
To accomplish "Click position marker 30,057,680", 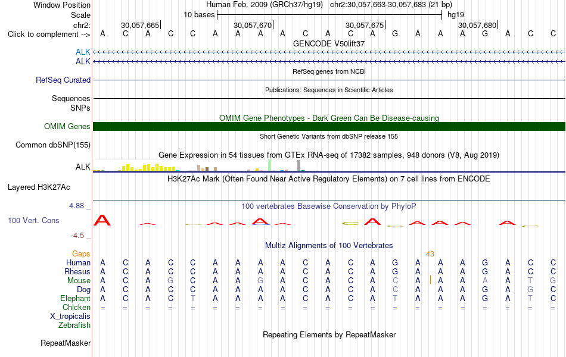I will [478, 25].
